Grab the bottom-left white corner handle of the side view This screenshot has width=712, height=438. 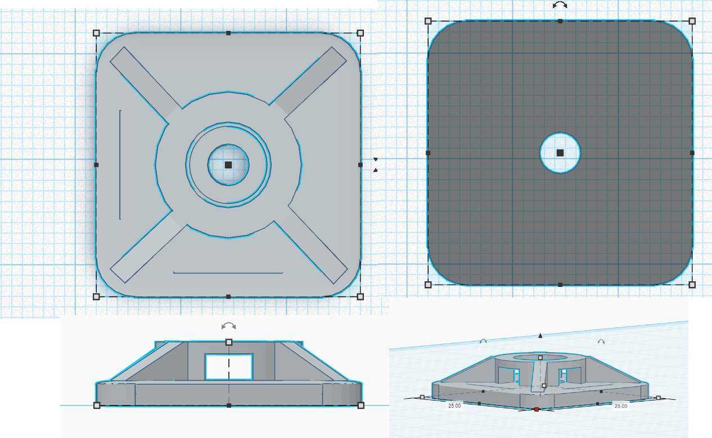point(97,405)
